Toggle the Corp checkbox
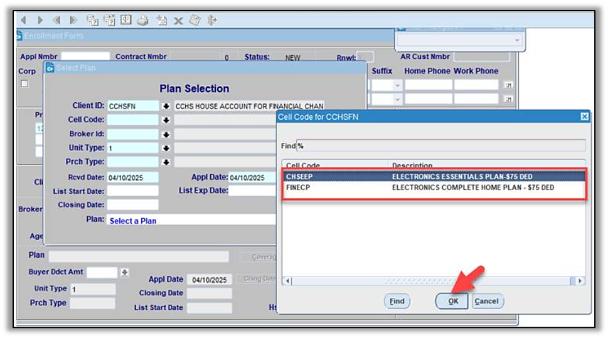 coord(24,84)
